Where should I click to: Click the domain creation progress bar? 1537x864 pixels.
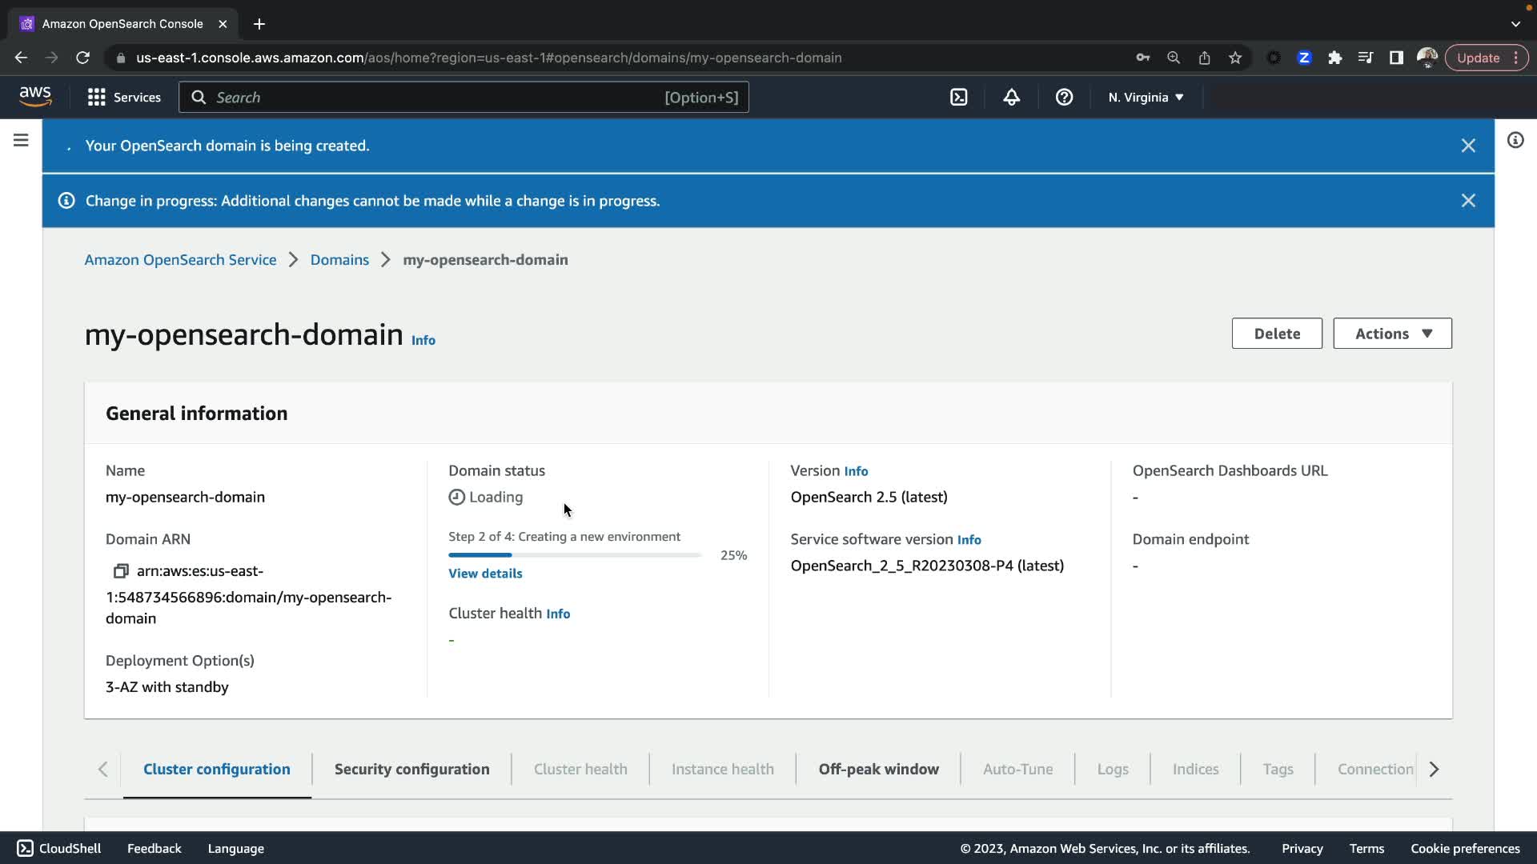[x=574, y=555]
